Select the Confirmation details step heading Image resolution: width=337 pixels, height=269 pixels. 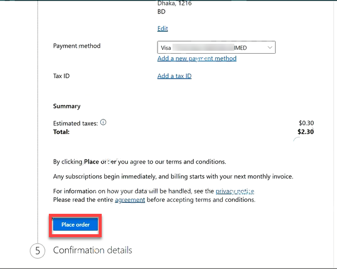[x=92, y=250]
